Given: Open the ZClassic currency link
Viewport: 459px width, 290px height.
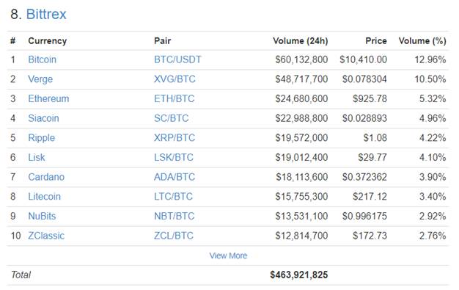Looking at the screenshot, I should (46, 236).
